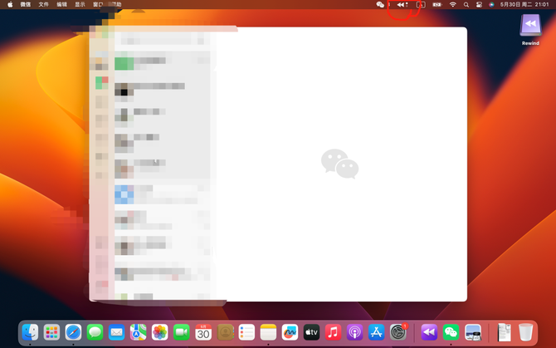Open the Rewind menu bar icon
The image size is (556, 348).
pyautogui.click(x=402, y=5)
